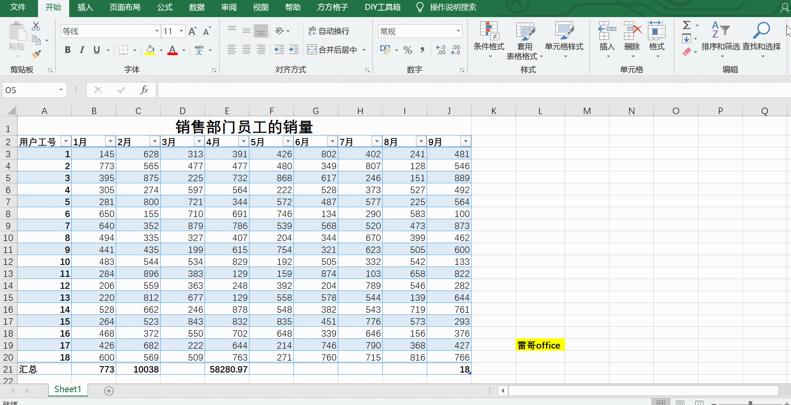Toggle align text left
The width and height of the screenshot is (791, 405).
coord(232,50)
